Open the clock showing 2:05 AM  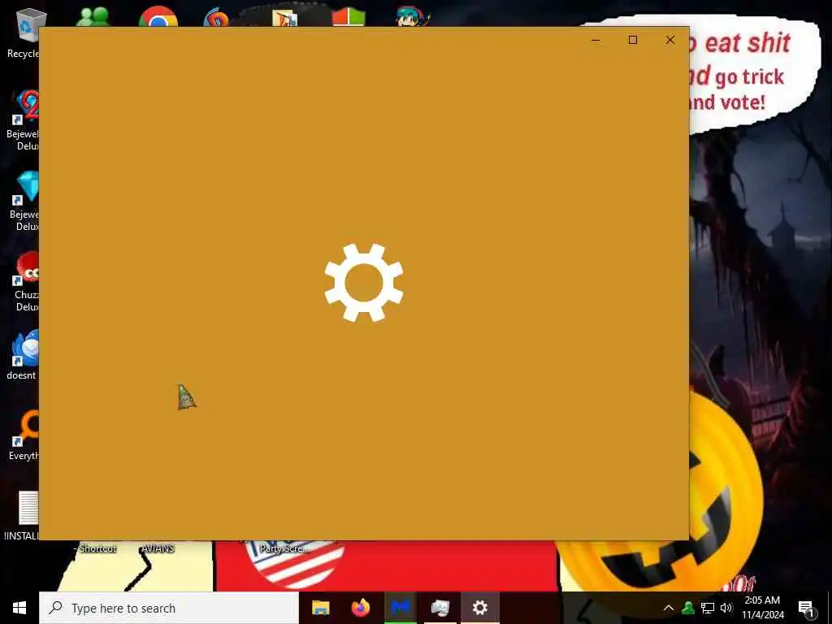coord(762,608)
